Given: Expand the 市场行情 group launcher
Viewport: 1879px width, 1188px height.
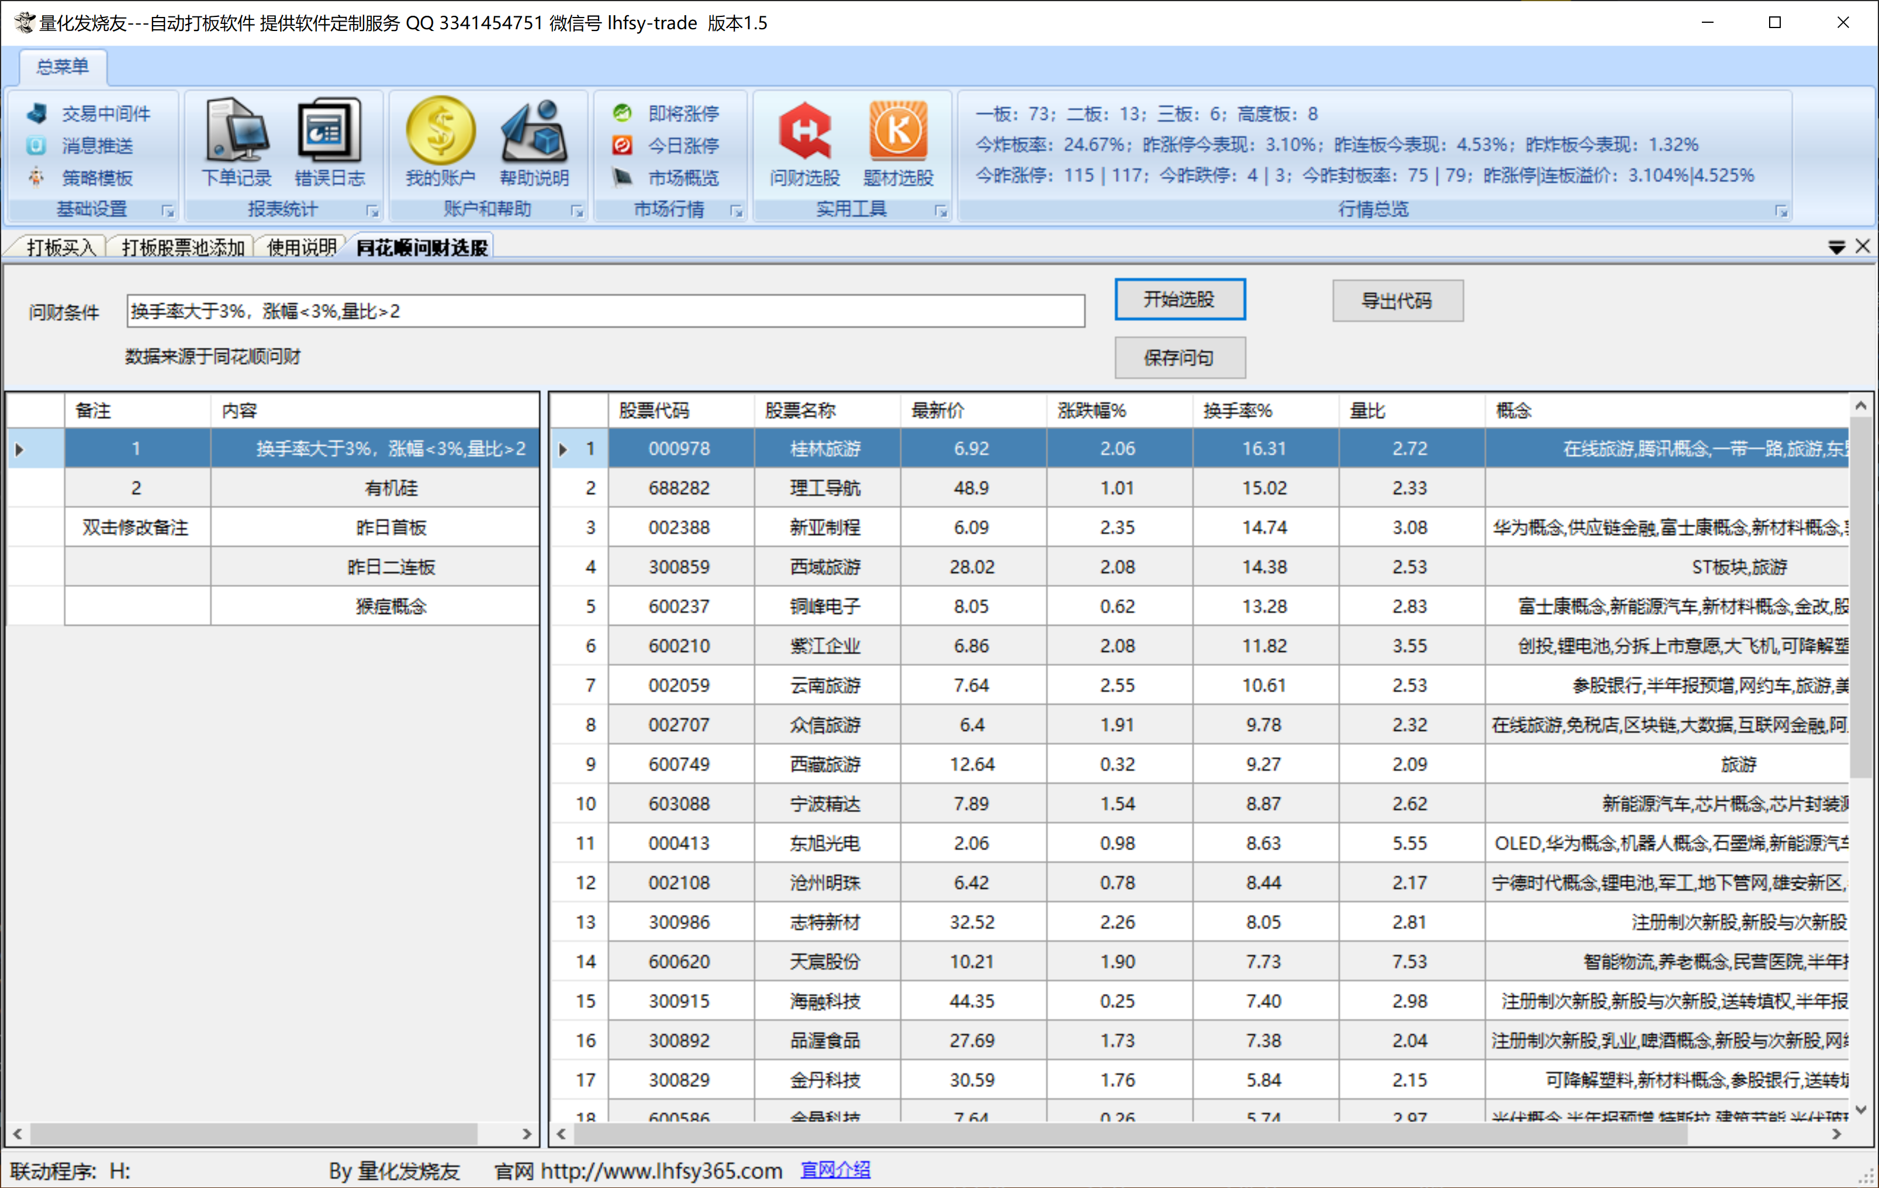Looking at the screenshot, I should click(x=736, y=210).
